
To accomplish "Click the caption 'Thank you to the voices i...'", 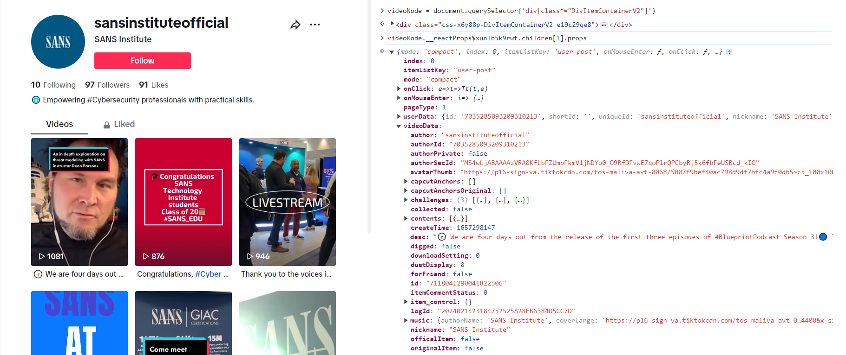I will [x=287, y=274].
